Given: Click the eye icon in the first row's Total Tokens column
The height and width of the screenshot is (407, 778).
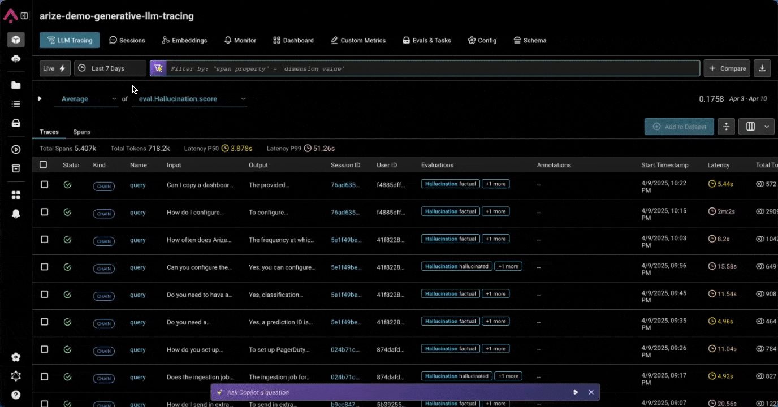Looking at the screenshot, I should pyautogui.click(x=760, y=184).
